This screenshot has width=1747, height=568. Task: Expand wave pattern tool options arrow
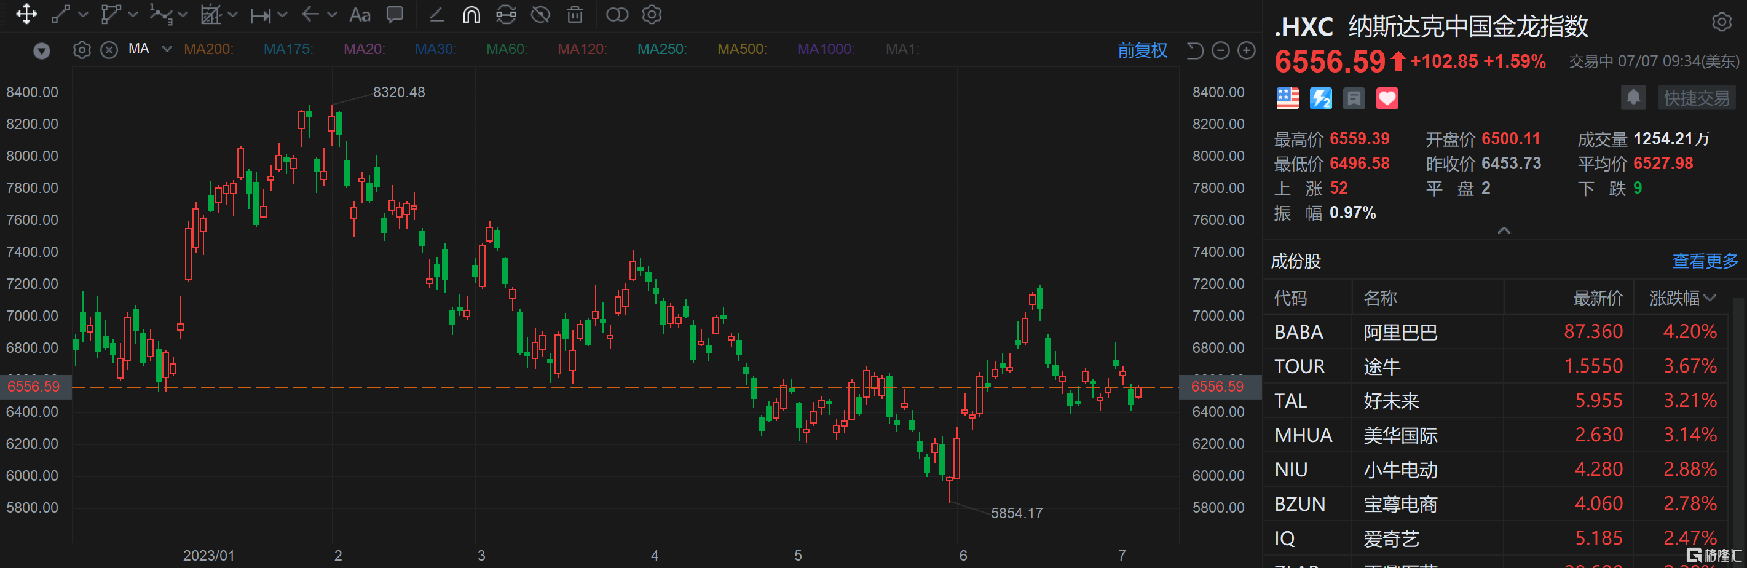tap(183, 14)
